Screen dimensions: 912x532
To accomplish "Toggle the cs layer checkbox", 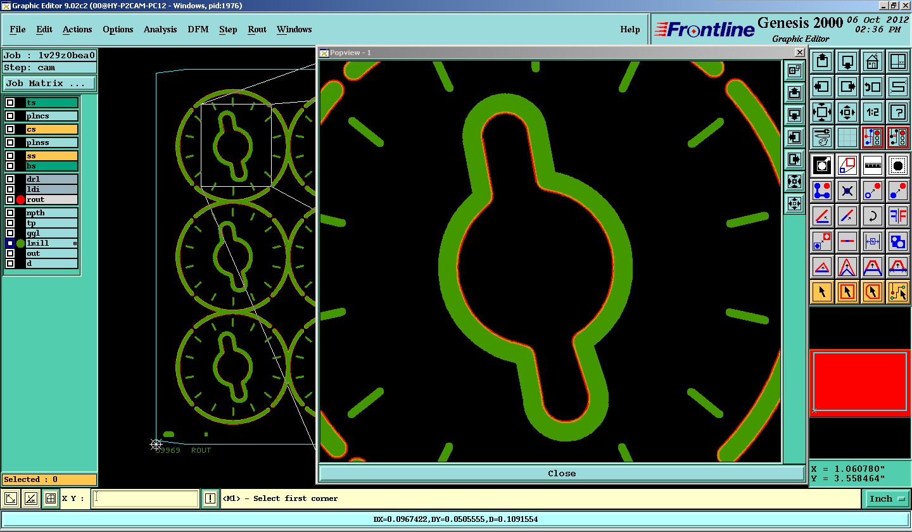I will point(10,129).
